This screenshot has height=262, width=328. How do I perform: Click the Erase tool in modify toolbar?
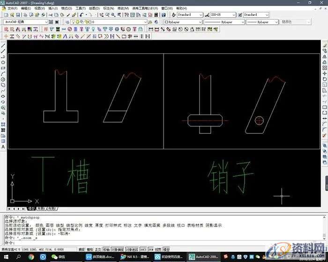pyautogui.click(x=324, y=45)
